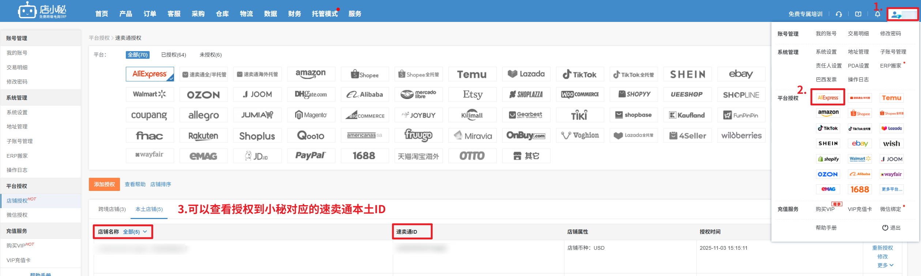
Task: Open 子账号管理 in the left sidebar
Action: point(20,141)
